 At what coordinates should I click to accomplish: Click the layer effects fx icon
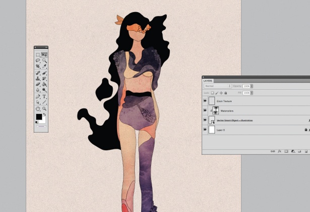(279, 151)
